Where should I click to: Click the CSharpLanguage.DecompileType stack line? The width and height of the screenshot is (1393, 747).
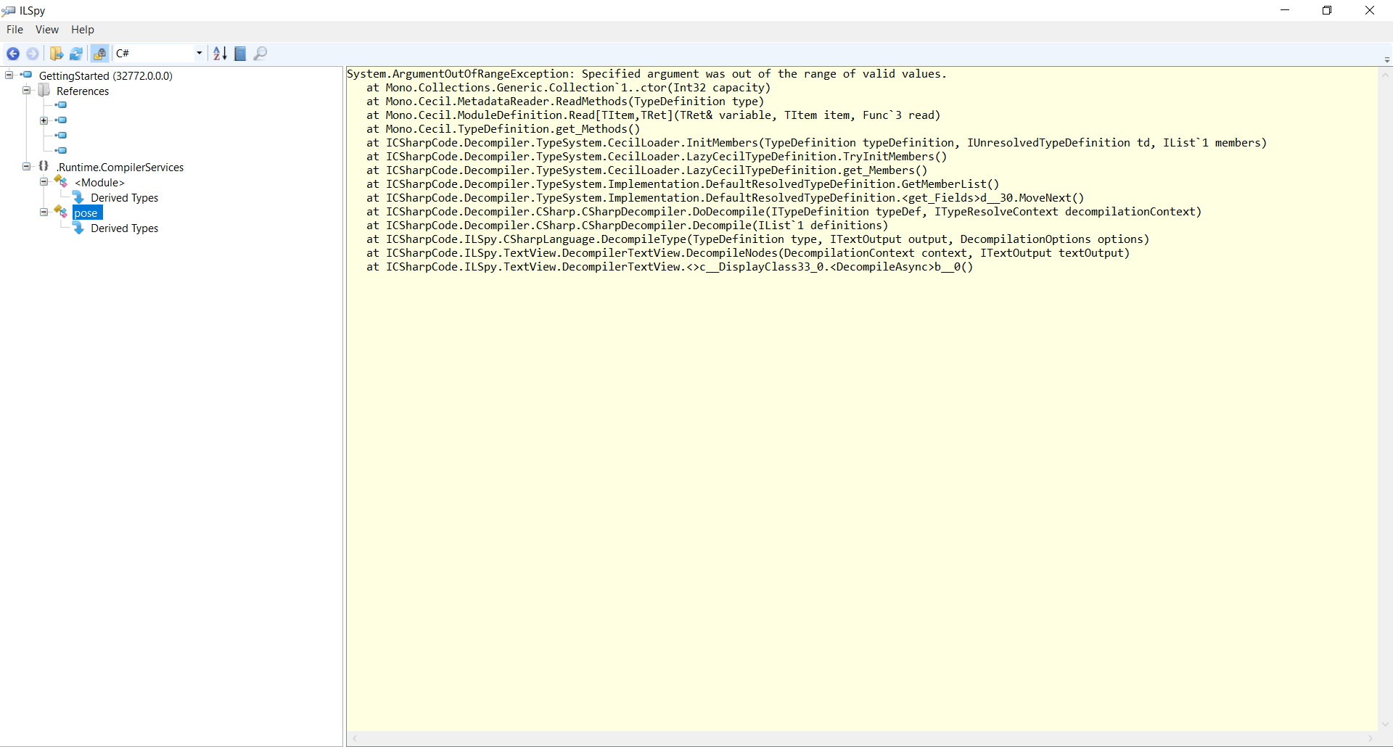pyautogui.click(x=758, y=239)
